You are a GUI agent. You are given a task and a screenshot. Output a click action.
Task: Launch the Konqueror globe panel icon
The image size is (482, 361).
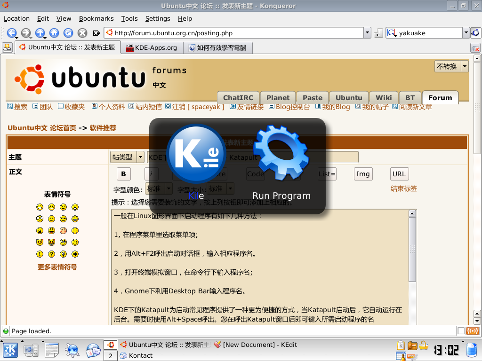[72, 350]
